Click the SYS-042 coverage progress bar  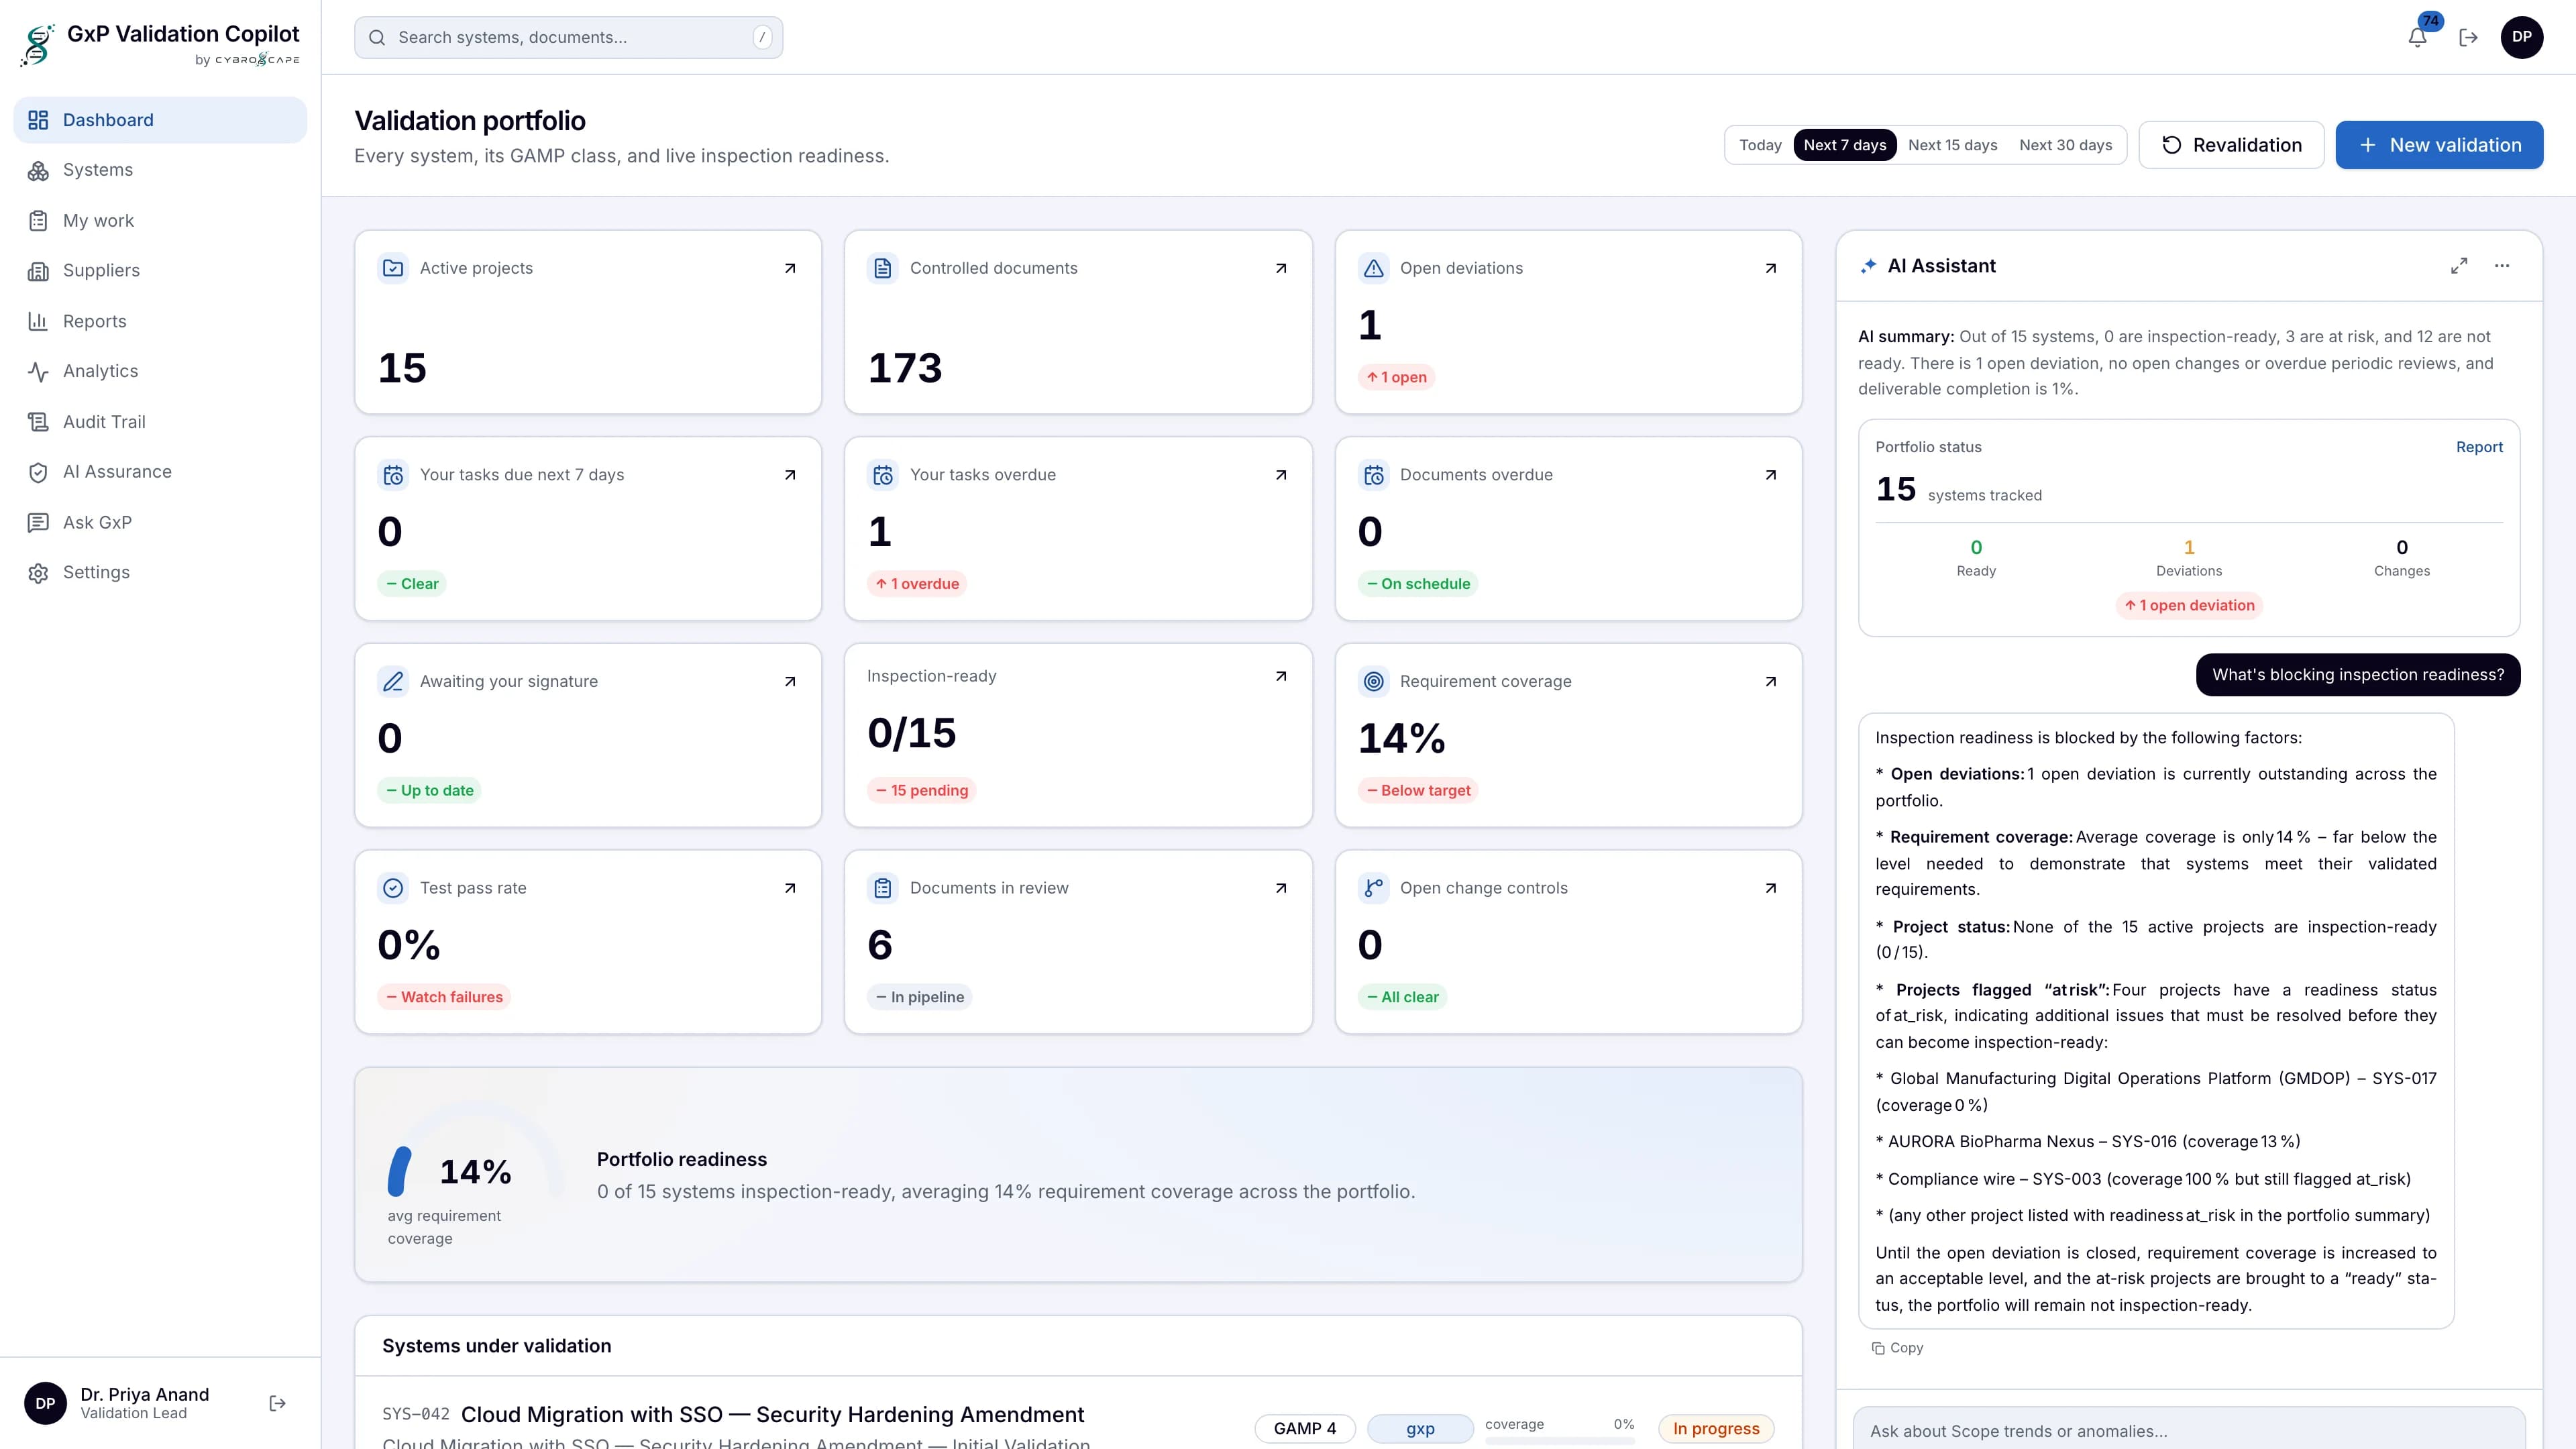pos(1559,1441)
